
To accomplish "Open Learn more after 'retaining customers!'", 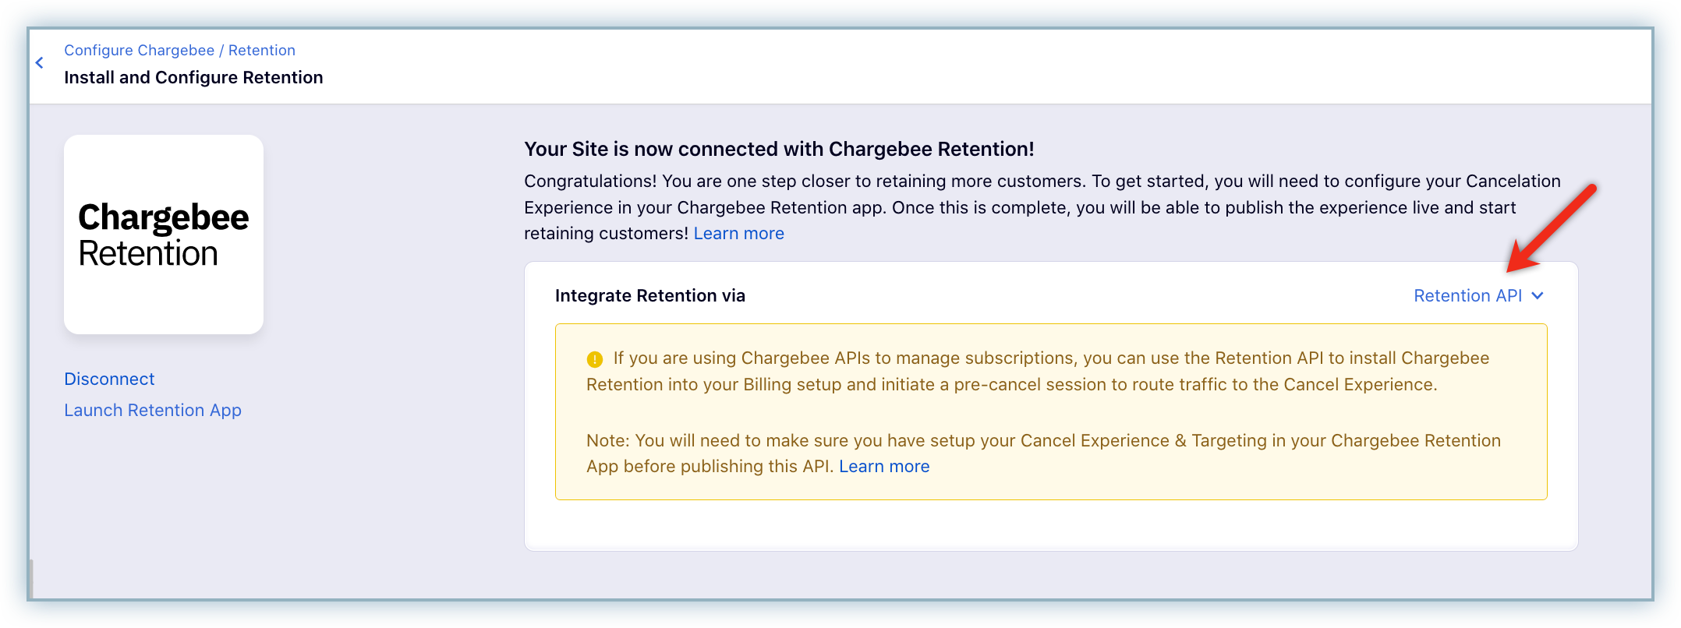I will [739, 233].
